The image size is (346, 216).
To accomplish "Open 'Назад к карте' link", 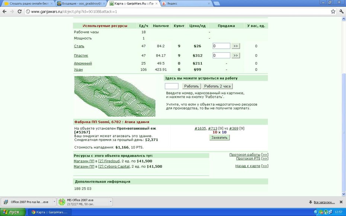I will pyautogui.click(x=248, y=166).
